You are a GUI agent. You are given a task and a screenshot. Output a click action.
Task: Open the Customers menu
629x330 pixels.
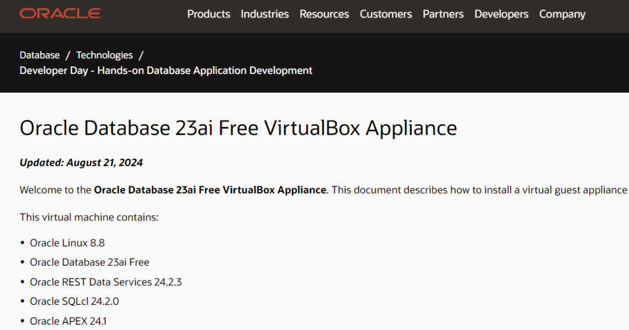point(386,14)
